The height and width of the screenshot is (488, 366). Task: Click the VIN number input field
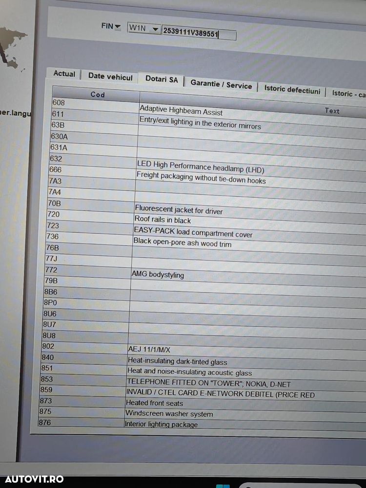pos(199,33)
